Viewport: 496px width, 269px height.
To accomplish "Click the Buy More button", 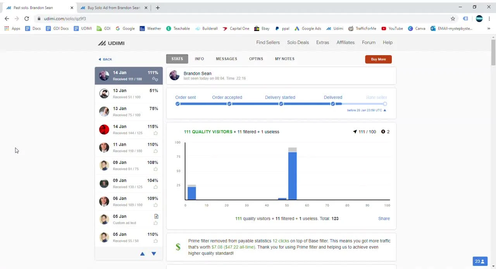I will point(378,59).
